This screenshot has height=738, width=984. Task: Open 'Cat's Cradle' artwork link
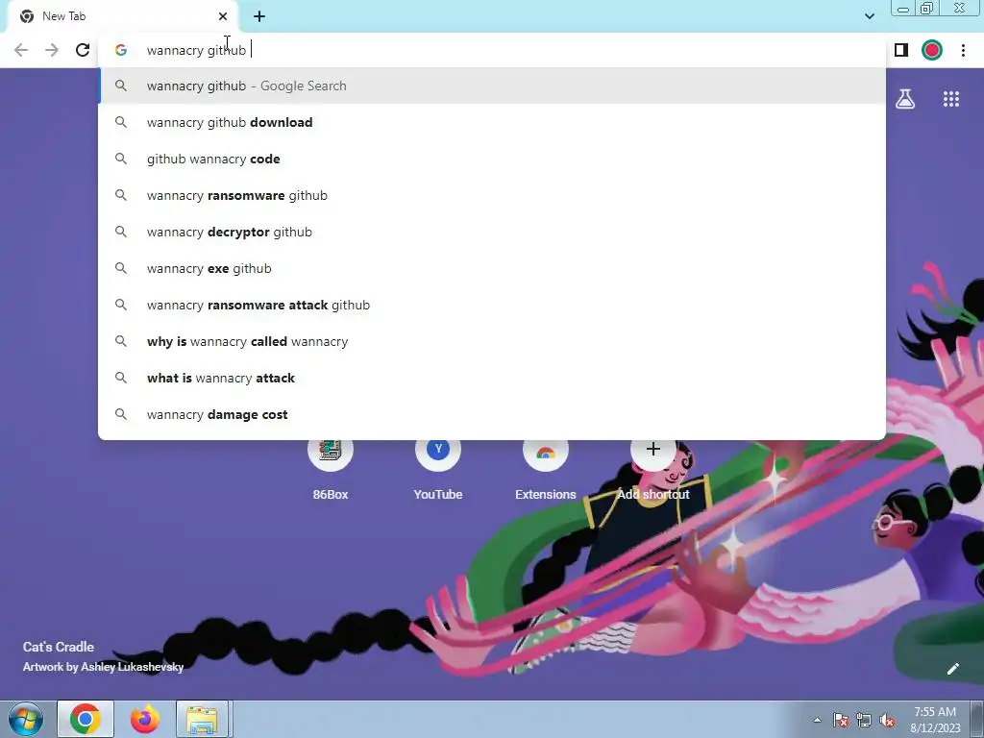(59, 647)
